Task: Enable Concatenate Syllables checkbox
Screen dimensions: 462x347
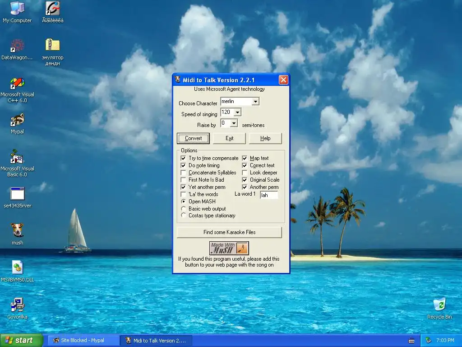Action: pyautogui.click(x=183, y=173)
